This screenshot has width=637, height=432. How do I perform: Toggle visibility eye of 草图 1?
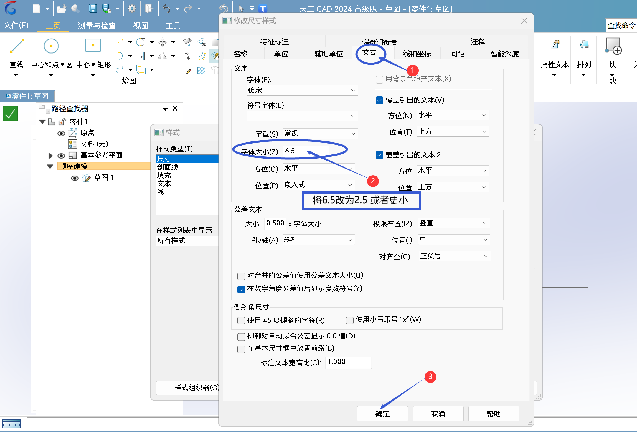75,178
